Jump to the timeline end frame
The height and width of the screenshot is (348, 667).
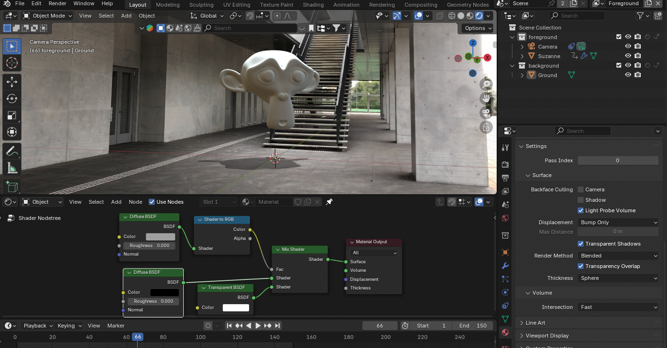[277, 326]
